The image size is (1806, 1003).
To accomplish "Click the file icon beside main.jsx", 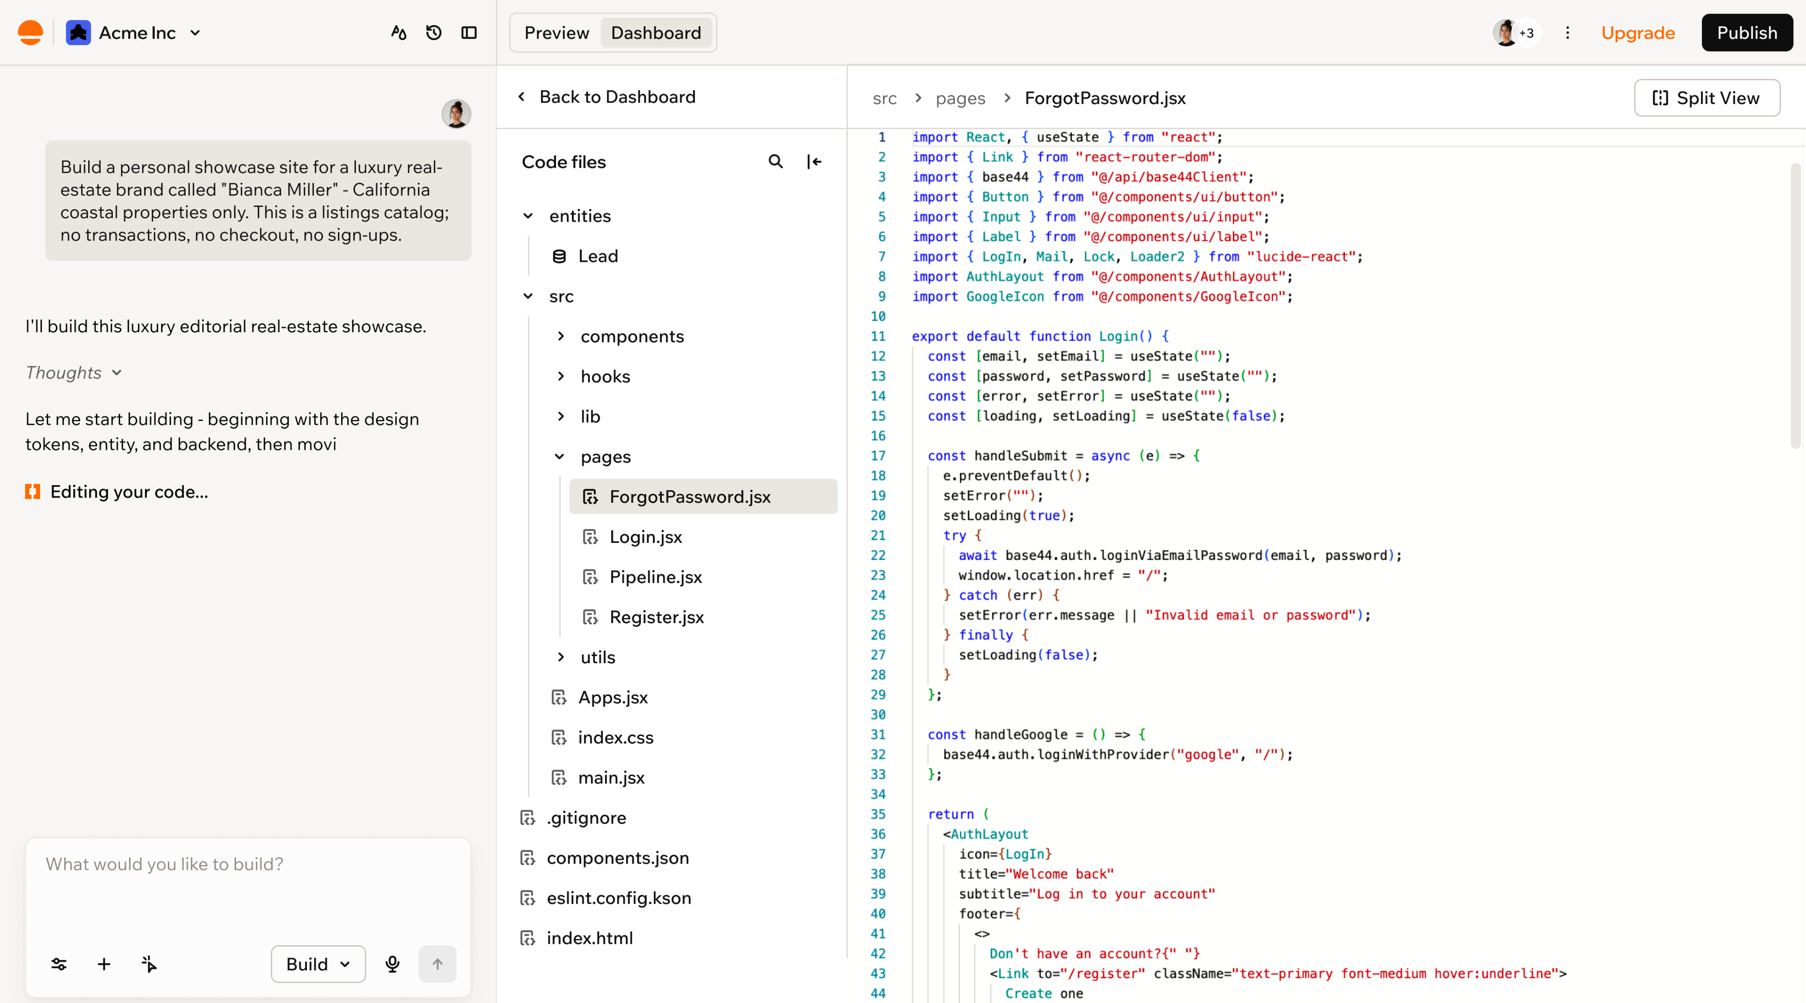I will 559,778.
